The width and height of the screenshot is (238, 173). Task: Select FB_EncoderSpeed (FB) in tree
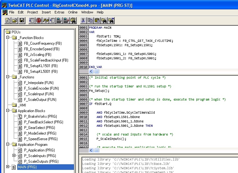click(42, 49)
